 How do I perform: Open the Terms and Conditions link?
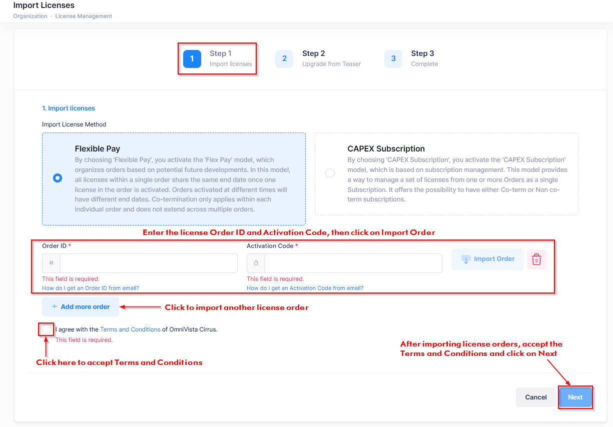(130, 329)
